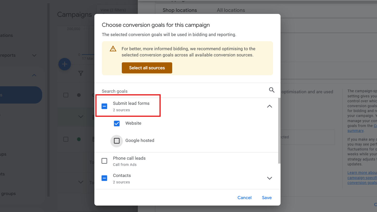Collapse the Submit lead forms goal
Image resolution: width=377 pixels, height=212 pixels.
pos(269,106)
